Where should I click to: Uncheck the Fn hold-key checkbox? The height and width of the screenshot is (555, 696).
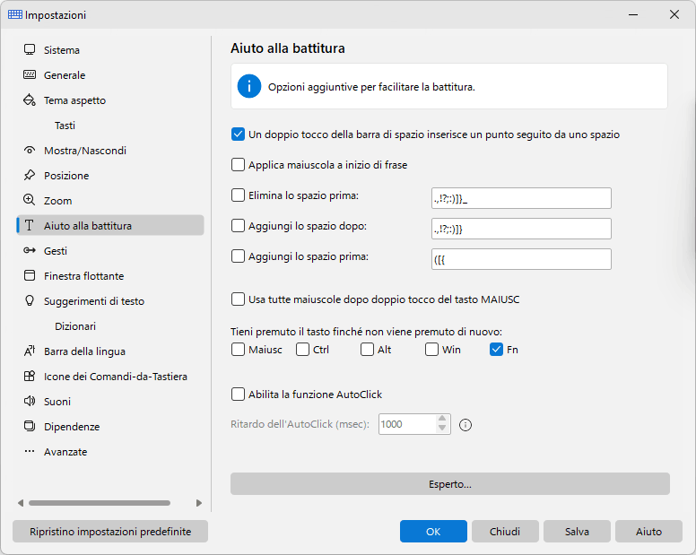click(x=496, y=350)
